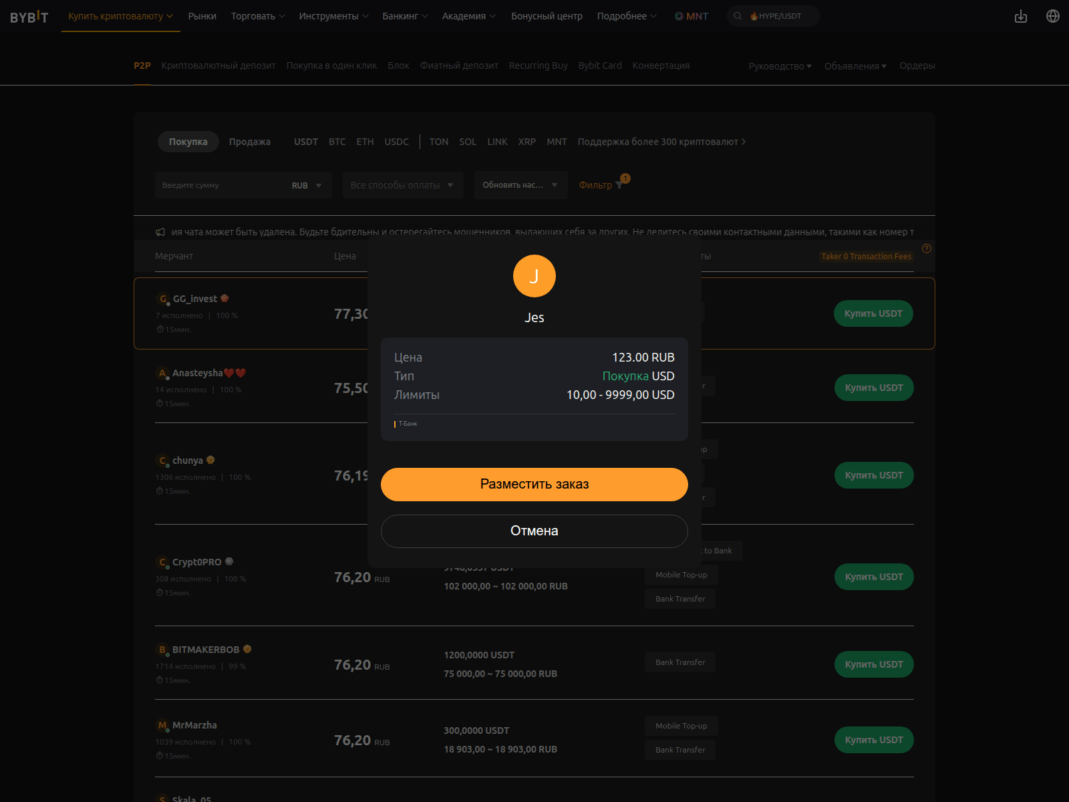Click Купить USDT for Anasteysha
The width and height of the screenshot is (1069, 802).
click(x=874, y=388)
